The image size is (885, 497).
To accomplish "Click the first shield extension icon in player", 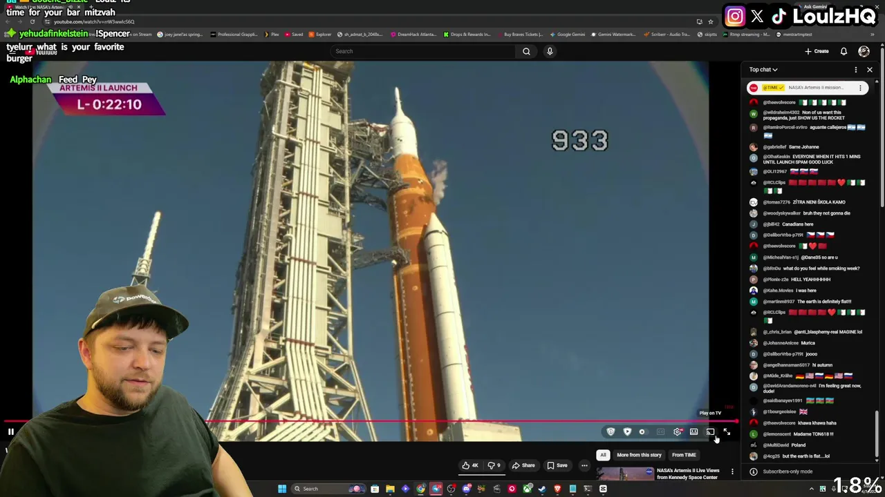I will (x=611, y=432).
